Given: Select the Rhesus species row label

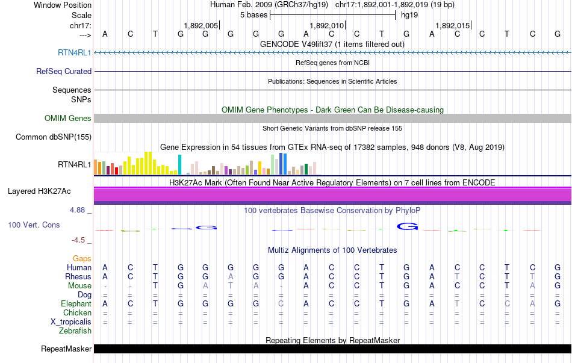Looking at the screenshot, I should [x=78, y=277].
